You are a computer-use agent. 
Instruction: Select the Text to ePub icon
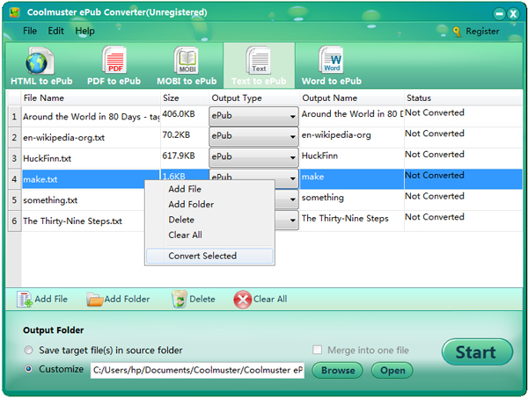(x=259, y=61)
